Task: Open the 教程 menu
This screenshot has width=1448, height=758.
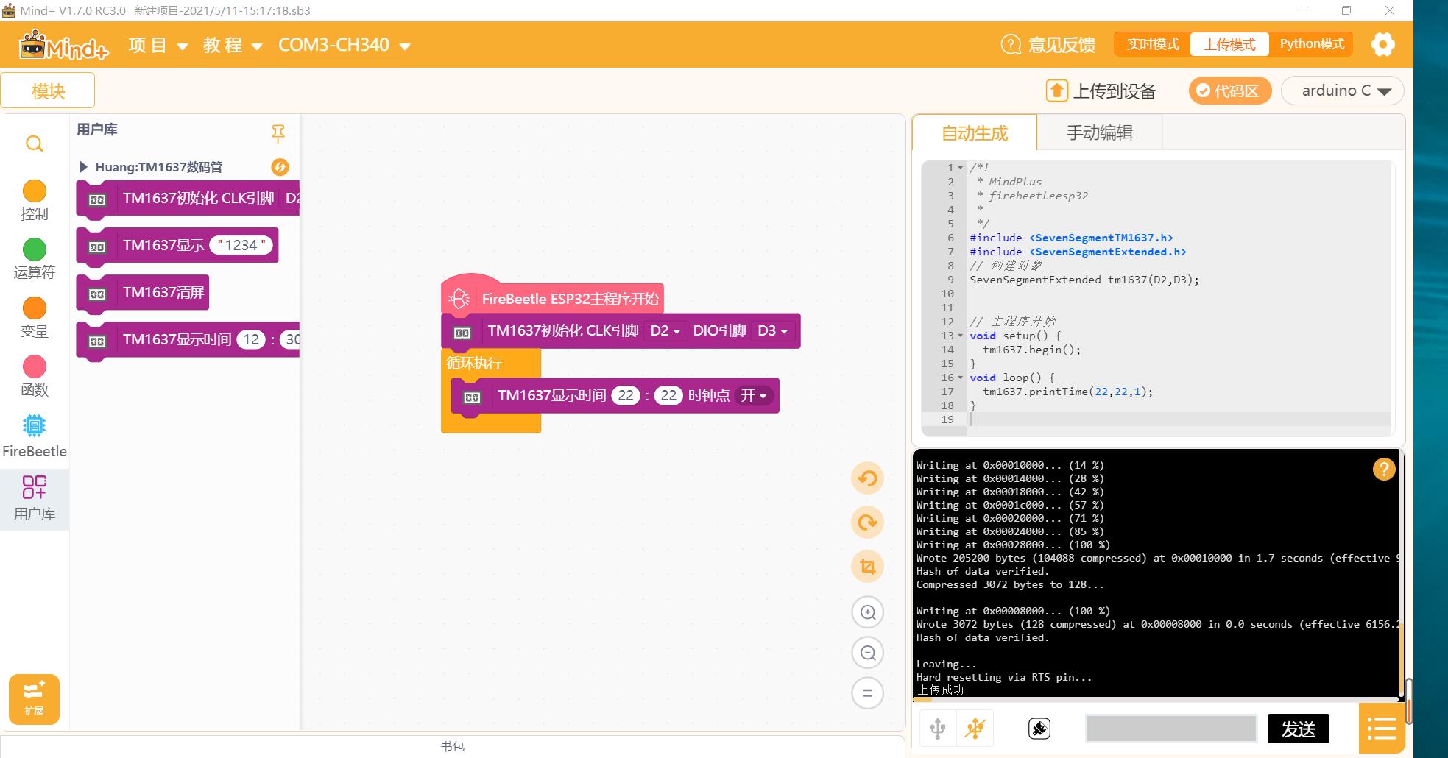Action: point(233,45)
